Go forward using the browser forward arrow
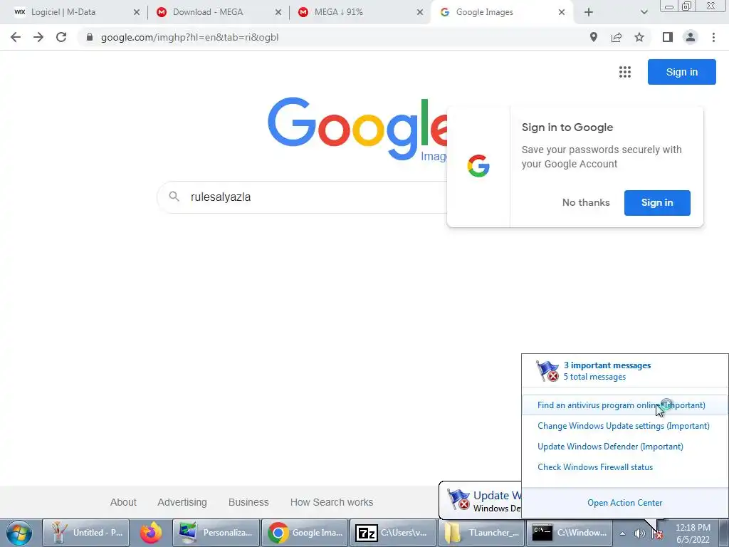The image size is (729, 547). (38, 37)
